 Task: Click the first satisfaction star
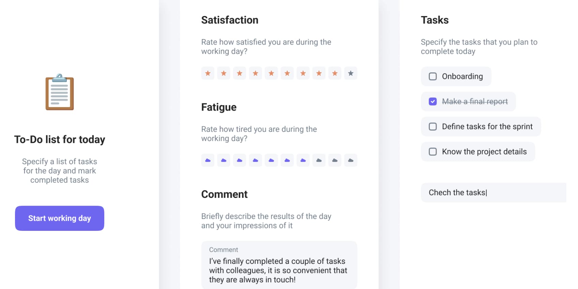(x=208, y=73)
